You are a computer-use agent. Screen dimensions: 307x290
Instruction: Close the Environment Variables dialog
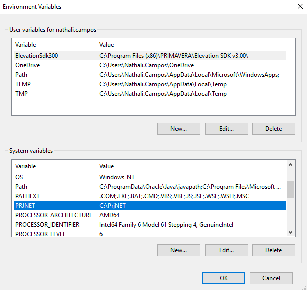click(300, 6)
